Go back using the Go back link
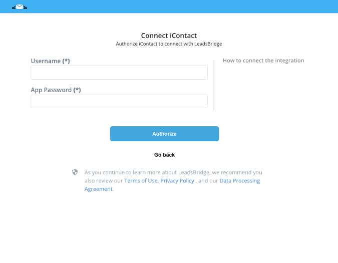This screenshot has width=338, height=263. pos(164,155)
